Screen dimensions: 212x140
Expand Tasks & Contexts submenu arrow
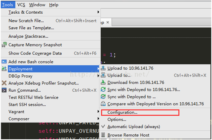[98, 12]
